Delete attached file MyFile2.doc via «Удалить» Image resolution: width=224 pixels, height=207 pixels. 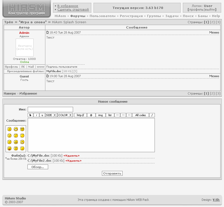(73, 161)
